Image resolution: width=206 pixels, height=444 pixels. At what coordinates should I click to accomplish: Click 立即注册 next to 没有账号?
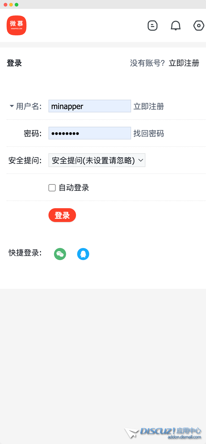pos(184,63)
